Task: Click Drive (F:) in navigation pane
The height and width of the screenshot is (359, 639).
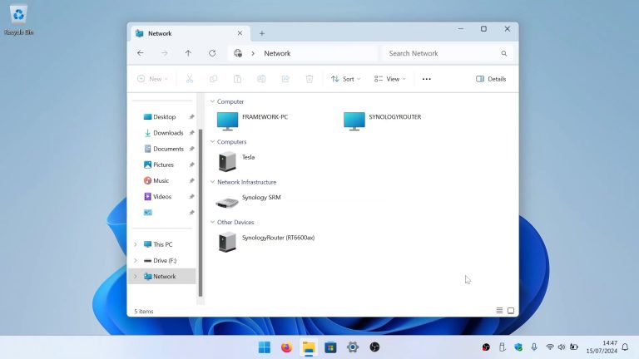Action: coord(165,260)
